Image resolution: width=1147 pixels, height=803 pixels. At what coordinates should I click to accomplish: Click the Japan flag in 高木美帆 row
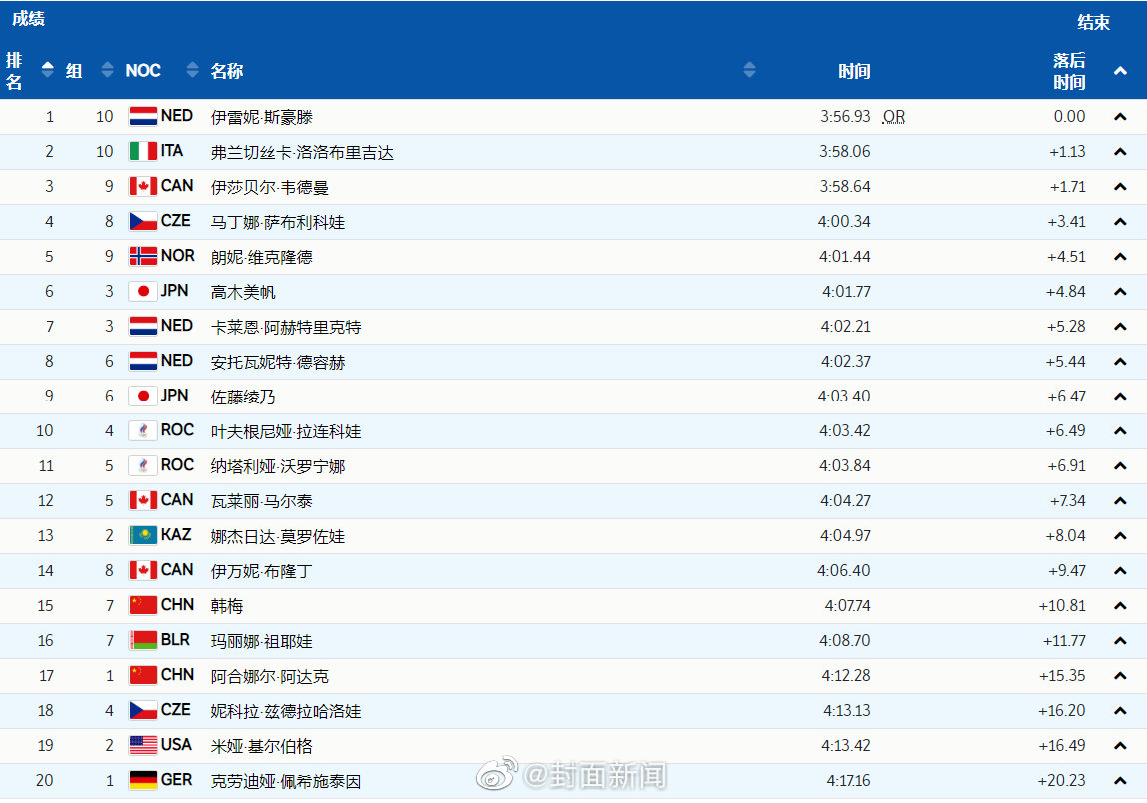tap(143, 291)
